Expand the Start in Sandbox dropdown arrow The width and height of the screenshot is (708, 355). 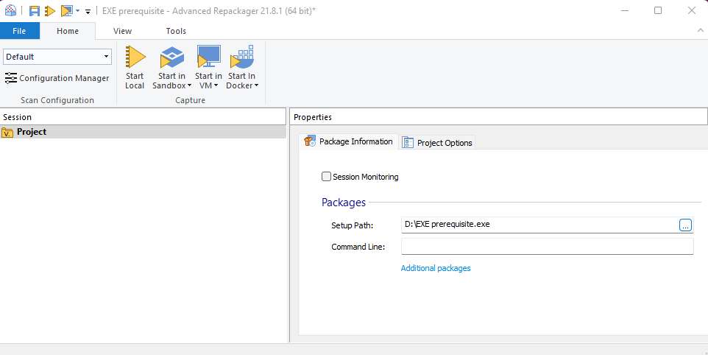click(189, 86)
